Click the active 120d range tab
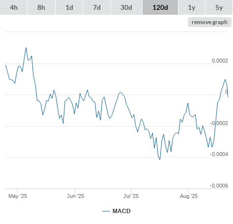The width and height of the screenshot is (233, 224). click(x=160, y=7)
